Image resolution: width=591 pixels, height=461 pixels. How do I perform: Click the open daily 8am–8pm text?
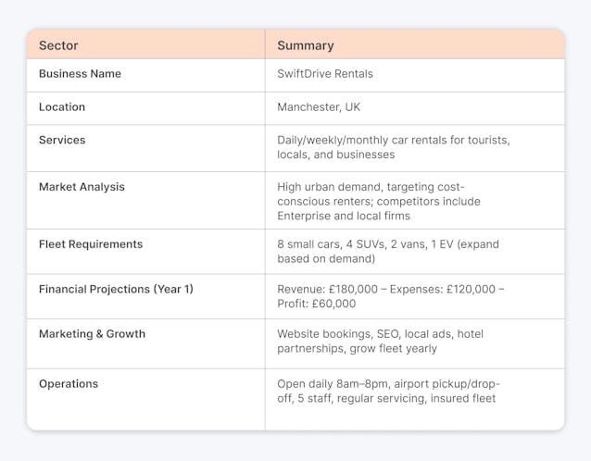click(x=388, y=384)
